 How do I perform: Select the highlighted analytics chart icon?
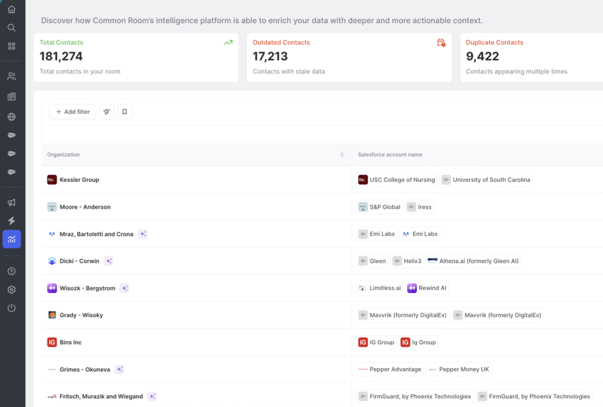pos(11,239)
